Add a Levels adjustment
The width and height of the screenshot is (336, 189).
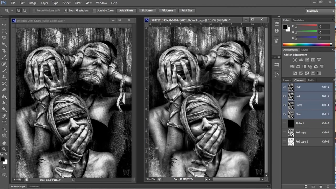click(301, 60)
